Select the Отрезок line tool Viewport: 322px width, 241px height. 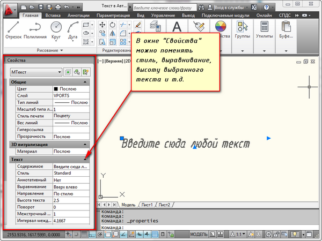click(13, 30)
